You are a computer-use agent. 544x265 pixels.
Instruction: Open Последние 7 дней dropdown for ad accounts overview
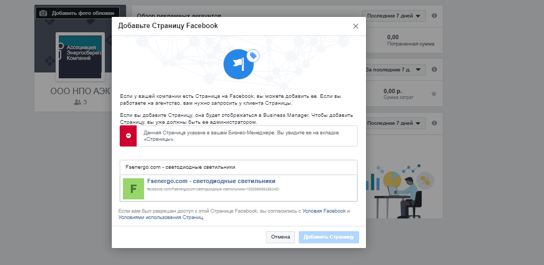tap(394, 16)
